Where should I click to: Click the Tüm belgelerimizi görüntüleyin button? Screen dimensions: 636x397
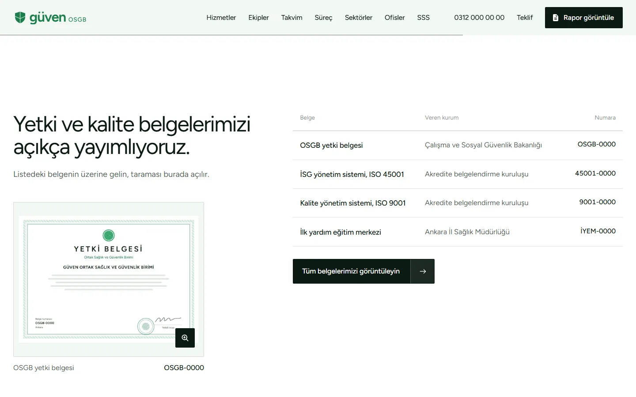pyautogui.click(x=363, y=271)
